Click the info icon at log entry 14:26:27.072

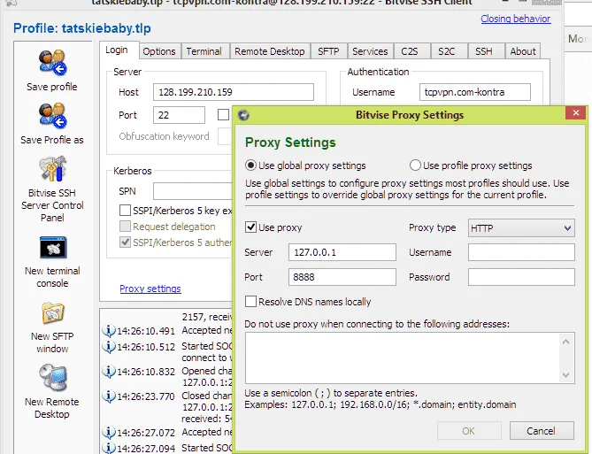tap(109, 432)
